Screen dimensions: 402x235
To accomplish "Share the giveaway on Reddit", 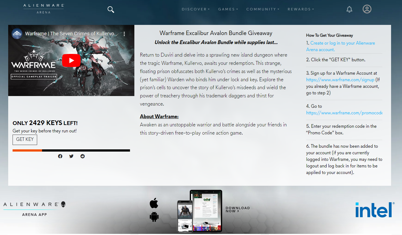I will tap(82, 156).
